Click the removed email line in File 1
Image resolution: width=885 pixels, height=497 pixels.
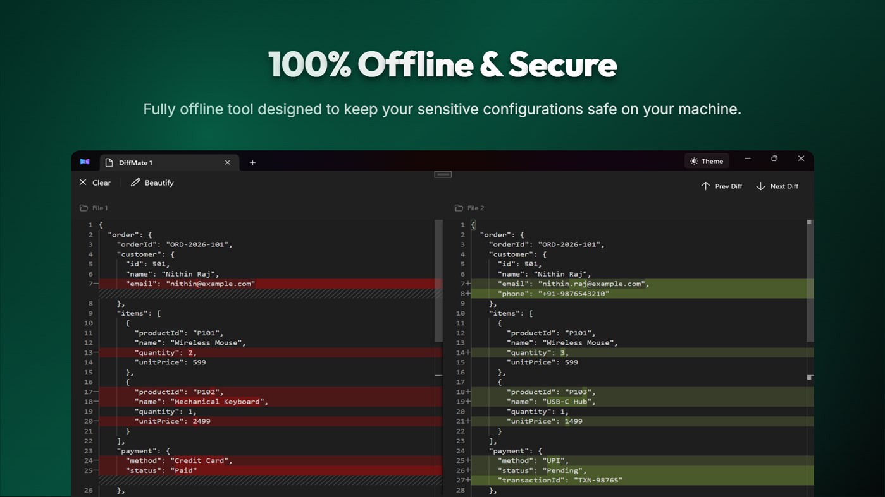point(270,284)
